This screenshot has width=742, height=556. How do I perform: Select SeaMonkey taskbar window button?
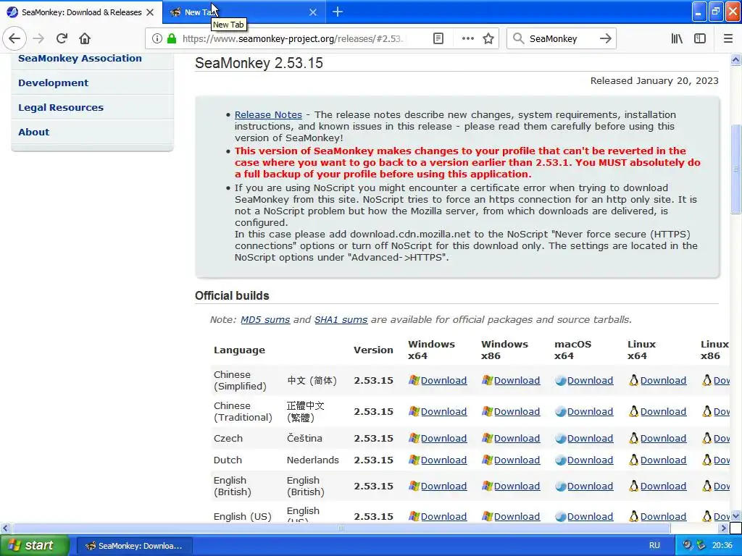[134, 546]
